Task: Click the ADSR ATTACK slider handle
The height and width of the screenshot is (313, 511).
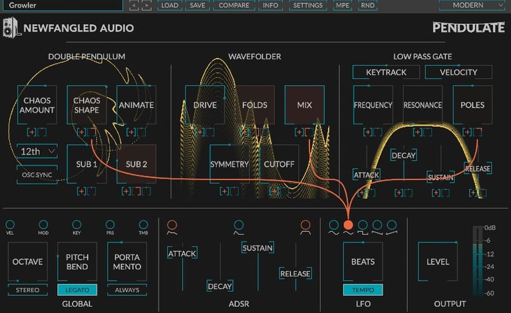Action: pyautogui.click(x=182, y=253)
